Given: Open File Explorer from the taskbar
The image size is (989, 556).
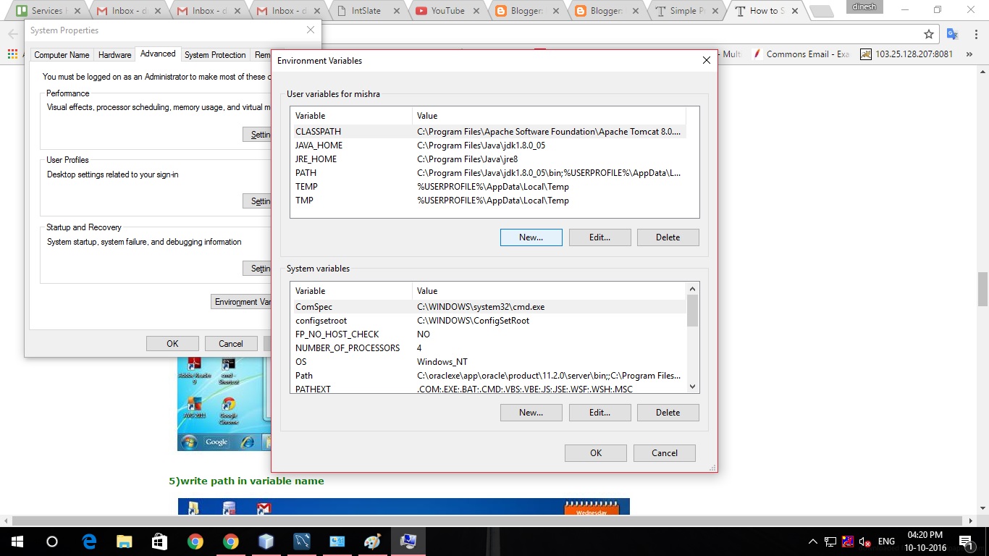Looking at the screenshot, I should (x=125, y=541).
